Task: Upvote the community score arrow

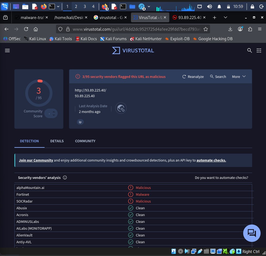Action: (54, 112)
